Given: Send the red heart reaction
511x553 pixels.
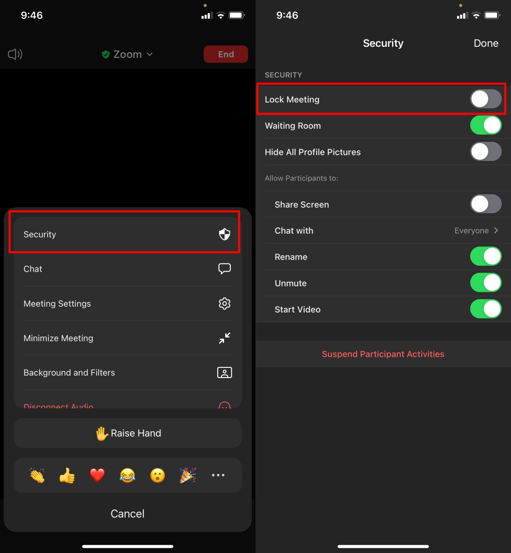Looking at the screenshot, I should click(x=98, y=475).
